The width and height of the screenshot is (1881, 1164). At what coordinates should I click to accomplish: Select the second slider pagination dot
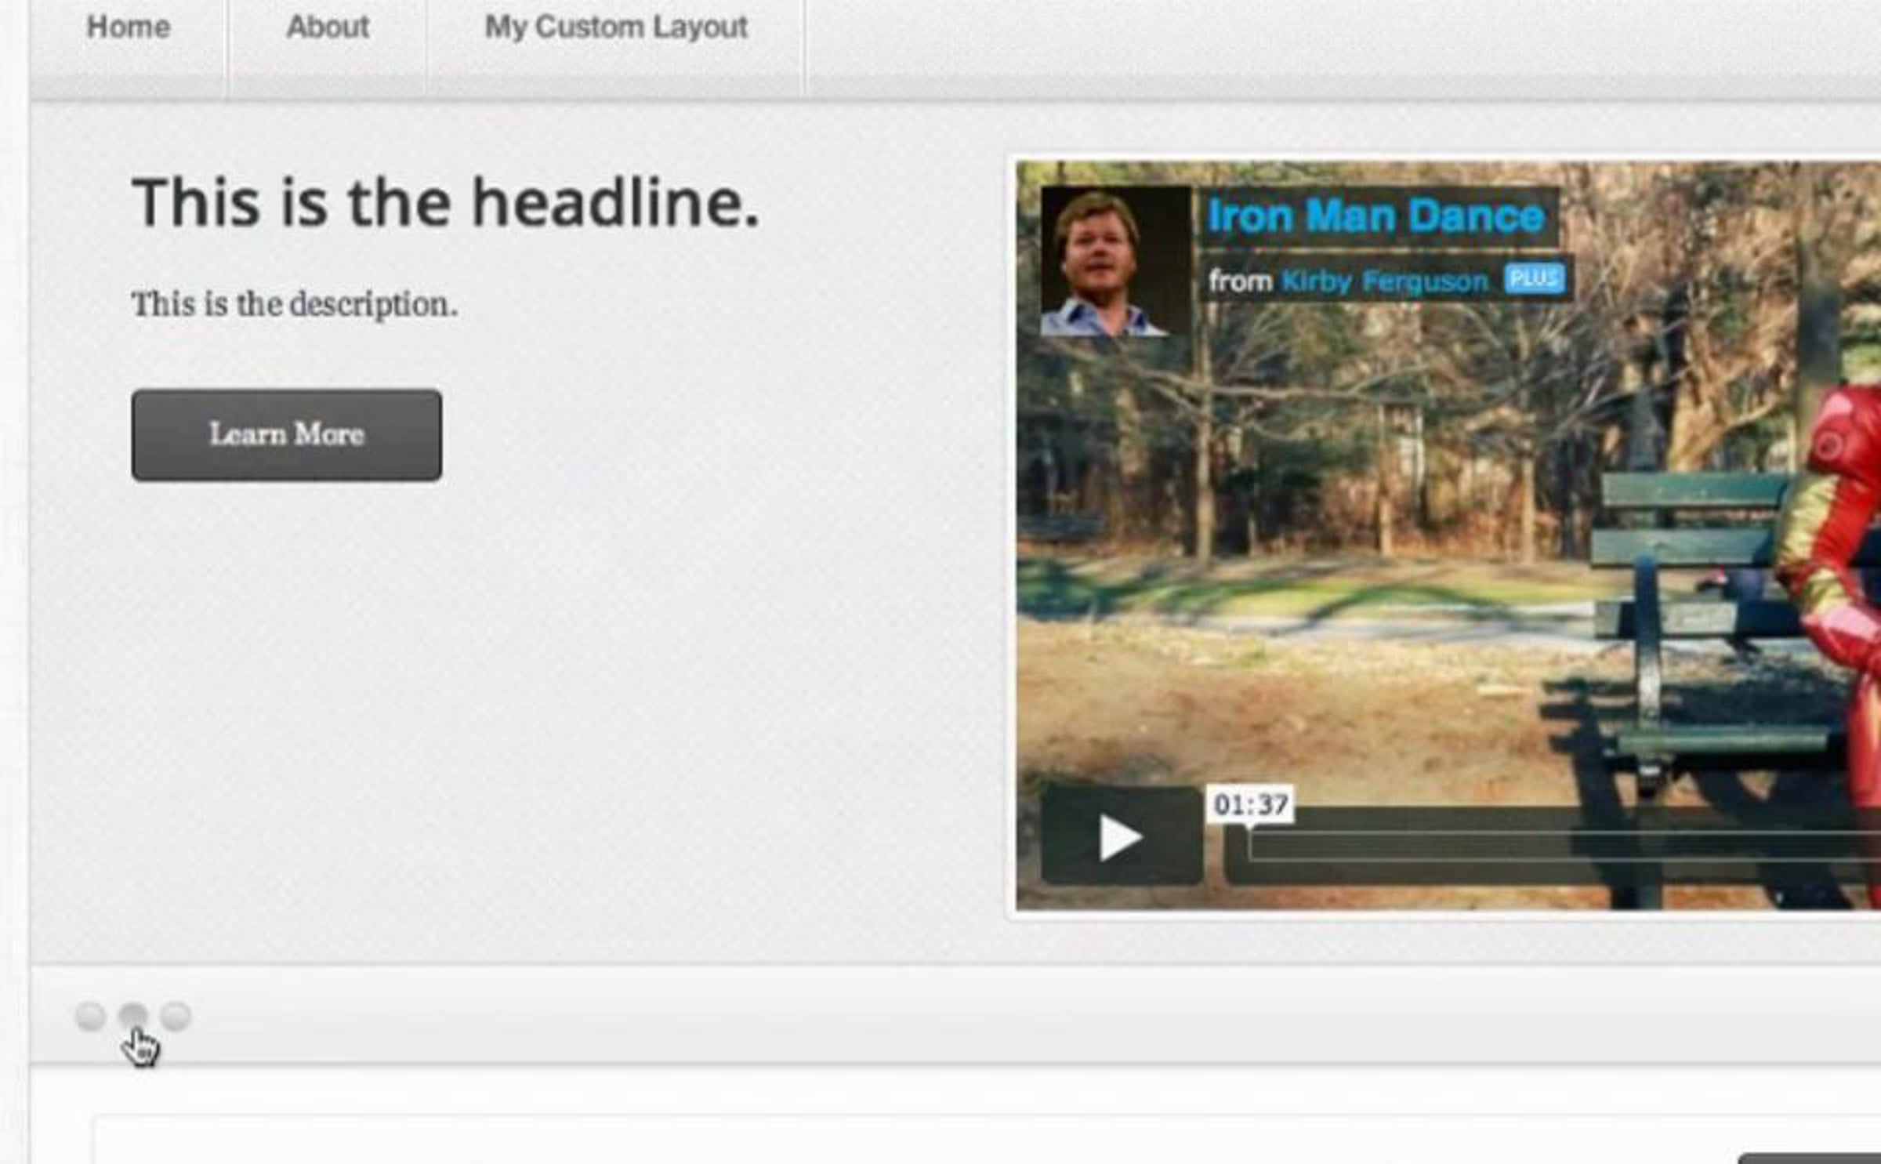pyautogui.click(x=132, y=1017)
